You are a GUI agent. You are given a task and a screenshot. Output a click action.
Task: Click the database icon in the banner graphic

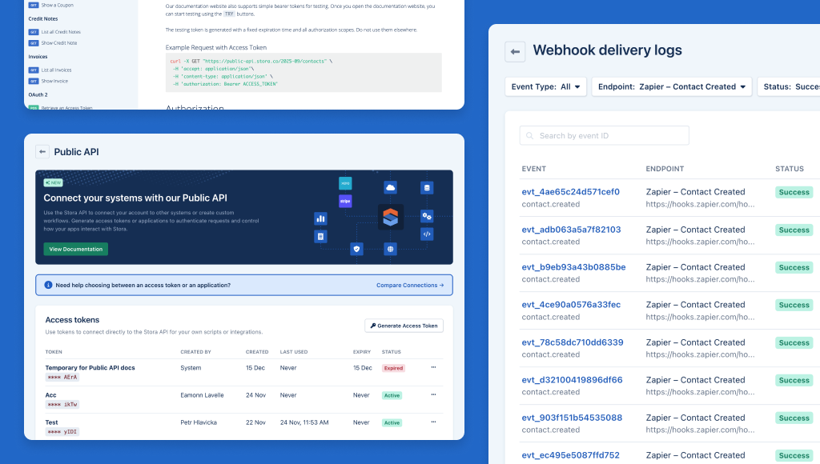427,187
